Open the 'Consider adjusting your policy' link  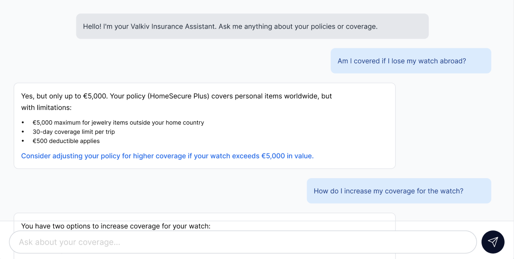pyautogui.click(x=167, y=156)
